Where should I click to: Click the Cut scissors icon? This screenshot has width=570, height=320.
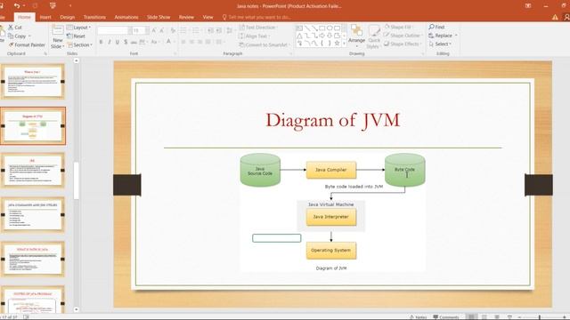point(11,28)
